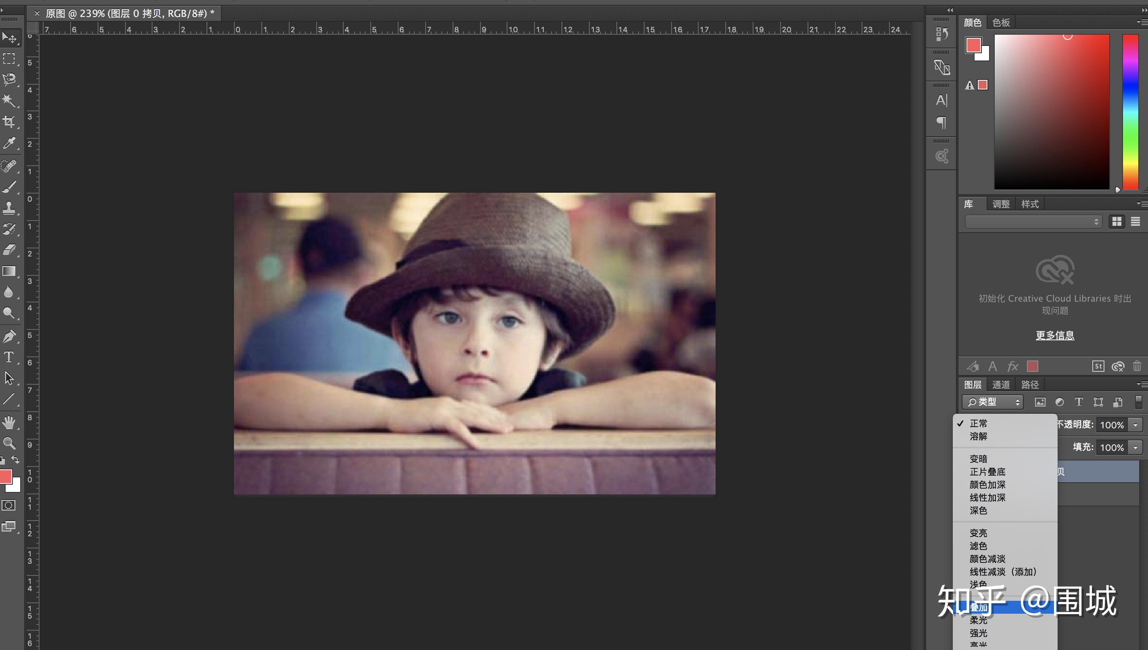Choose the 正片叠底 blend mode
Screen dimensions: 1148x650
987,472
